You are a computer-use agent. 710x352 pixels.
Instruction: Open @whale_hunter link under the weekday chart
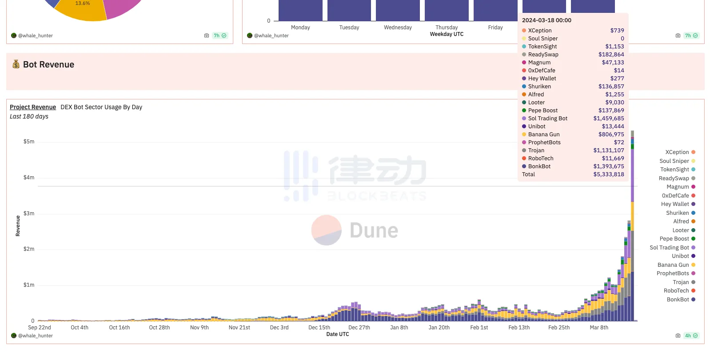[271, 36]
